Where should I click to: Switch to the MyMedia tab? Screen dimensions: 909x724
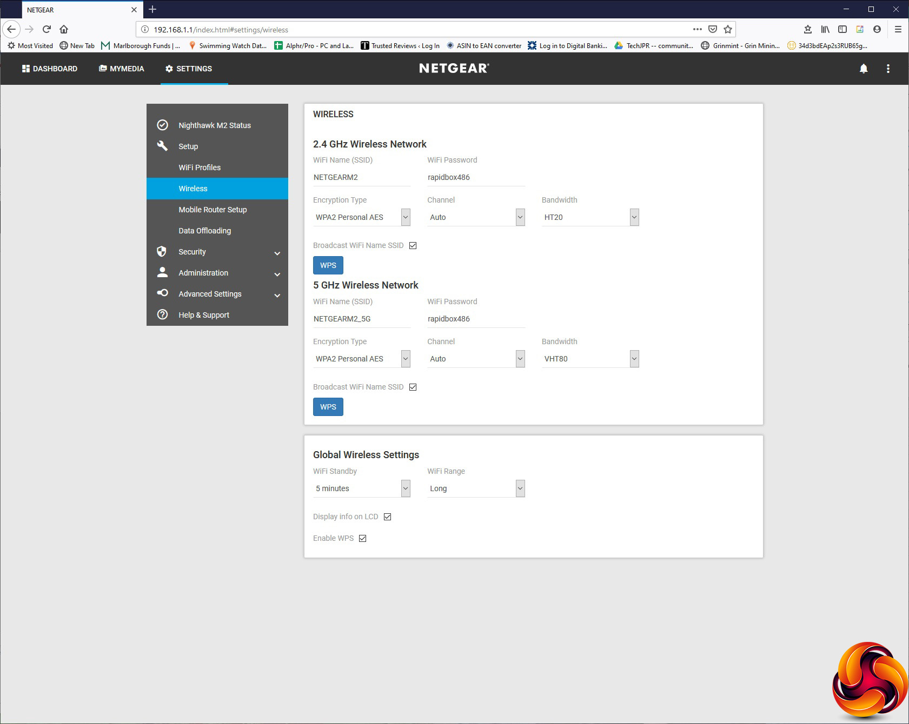tap(122, 69)
